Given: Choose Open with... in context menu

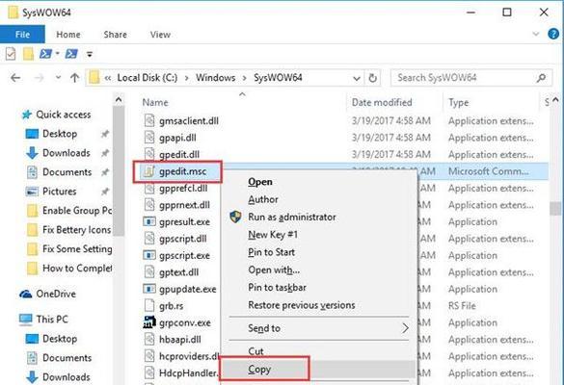Looking at the screenshot, I should [274, 269].
